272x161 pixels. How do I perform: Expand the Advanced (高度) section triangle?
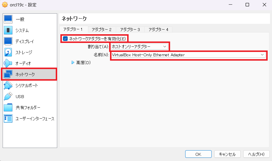[x=73, y=62]
